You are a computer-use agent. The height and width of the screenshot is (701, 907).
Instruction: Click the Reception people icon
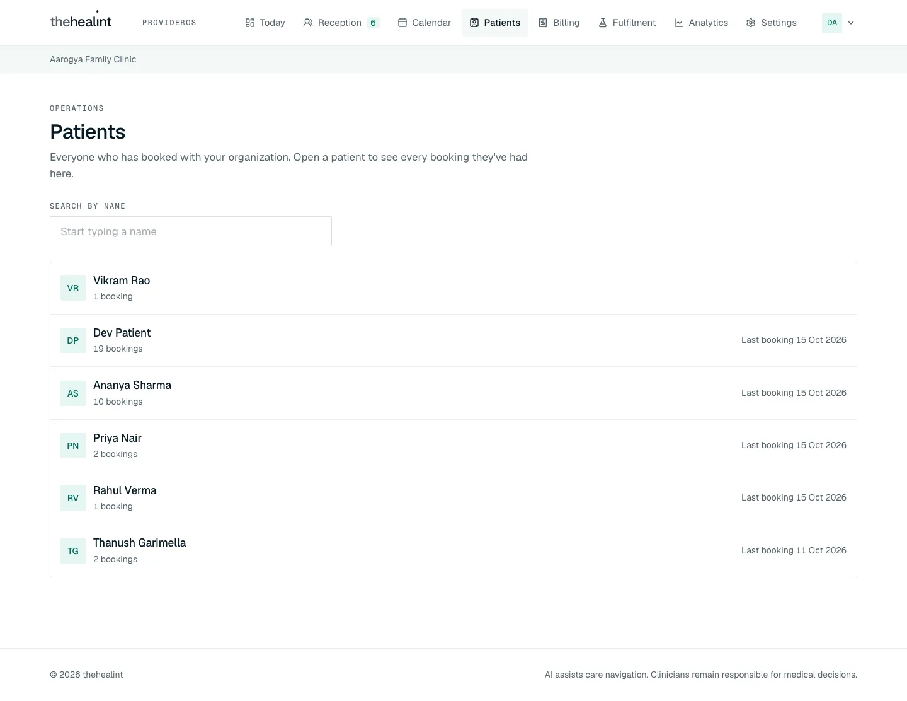(308, 23)
